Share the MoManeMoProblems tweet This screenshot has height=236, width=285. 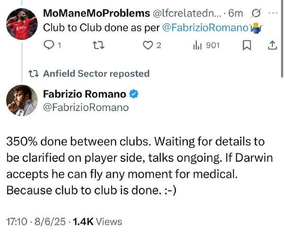point(272,45)
